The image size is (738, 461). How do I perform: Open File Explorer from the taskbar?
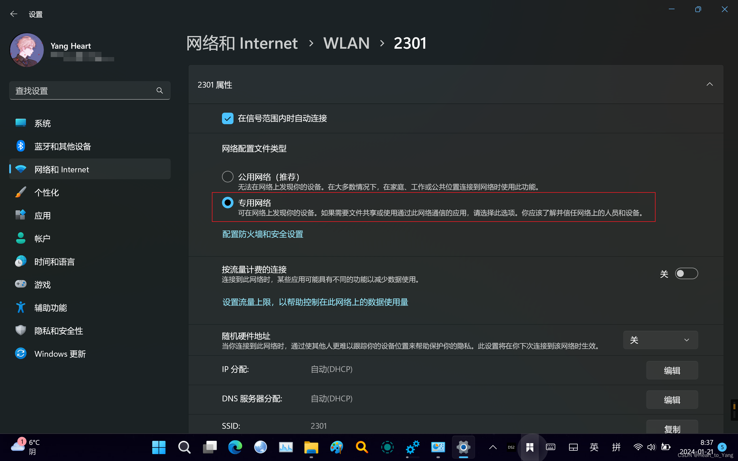pyautogui.click(x=311, y=447)
